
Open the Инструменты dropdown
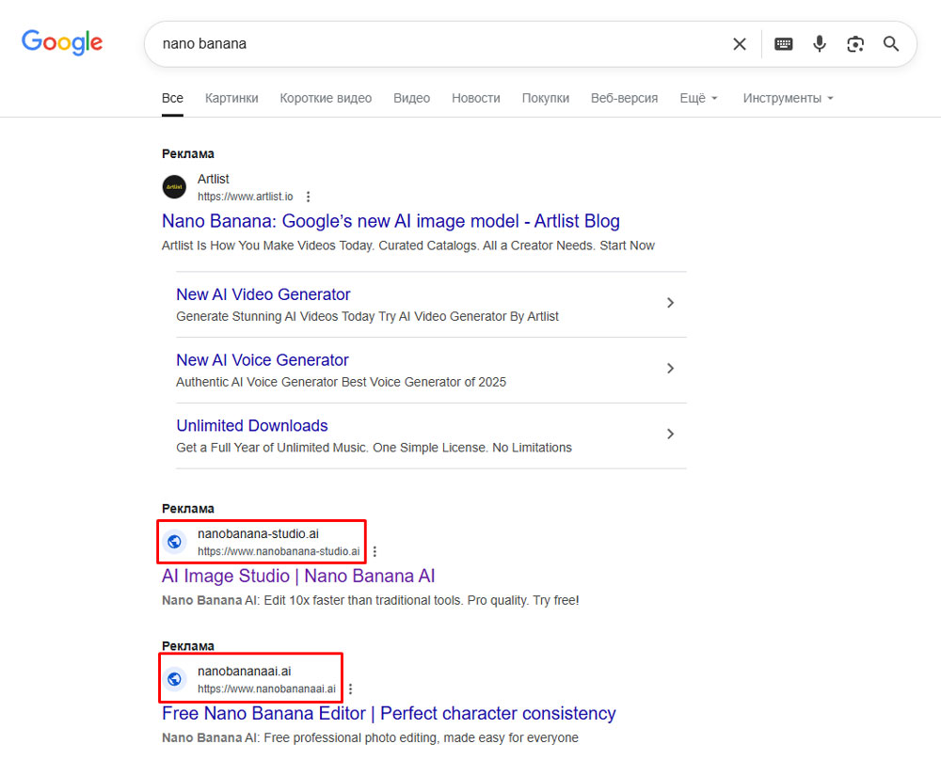(x=788, y=98)
